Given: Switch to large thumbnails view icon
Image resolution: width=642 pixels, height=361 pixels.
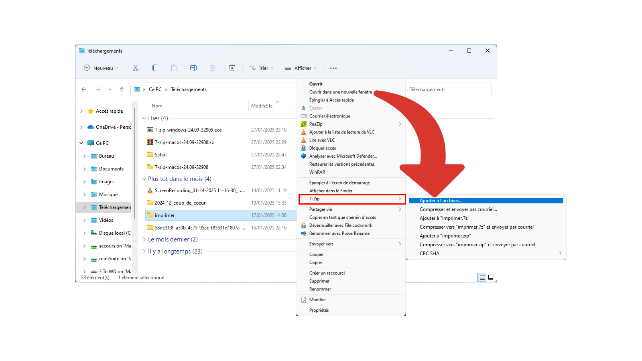Looking at the screenshot, I should pyautogui.click(x=491, y=277).
